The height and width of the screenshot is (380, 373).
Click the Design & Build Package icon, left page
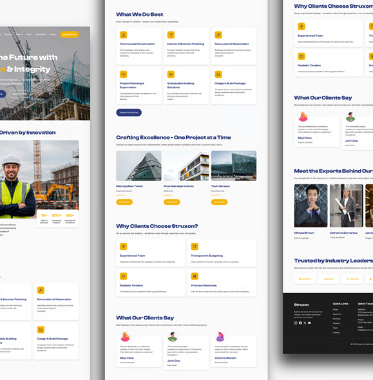pyautogui.click(x=41, y=330)
